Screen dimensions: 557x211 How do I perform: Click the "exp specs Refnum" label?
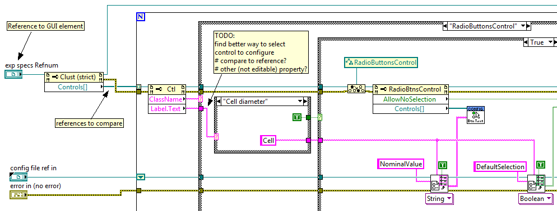tap(31, 65)
